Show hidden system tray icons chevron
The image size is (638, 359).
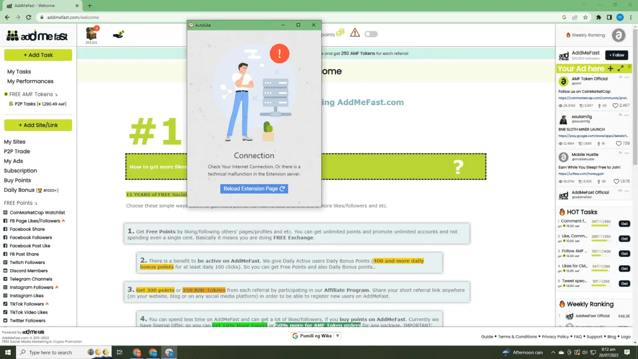click(x=553, y=352)
